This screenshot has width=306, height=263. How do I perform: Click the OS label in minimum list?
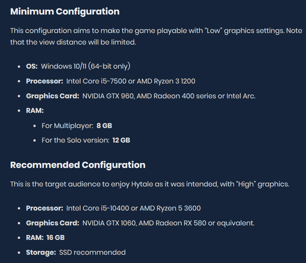[32, 66]
